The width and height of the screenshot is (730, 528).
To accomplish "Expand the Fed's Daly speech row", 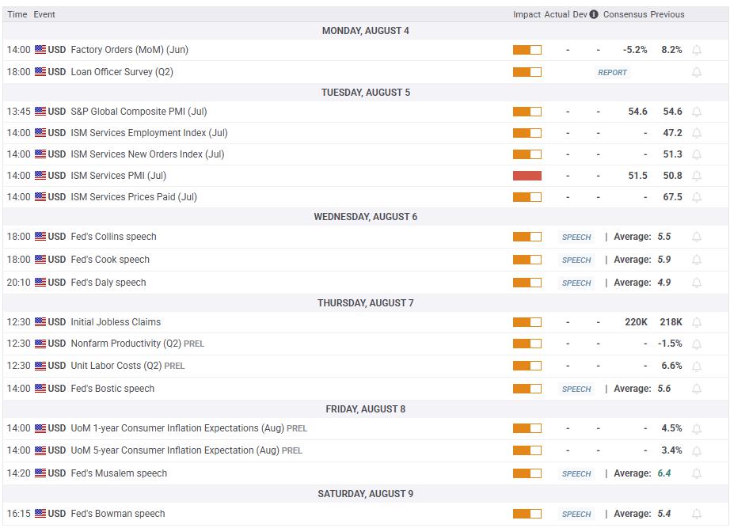I will coord(365,283).
